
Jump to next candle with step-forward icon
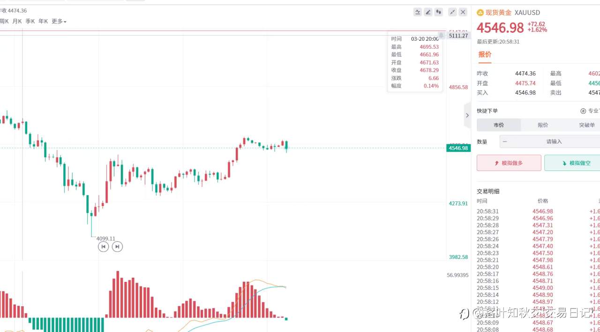117,246
